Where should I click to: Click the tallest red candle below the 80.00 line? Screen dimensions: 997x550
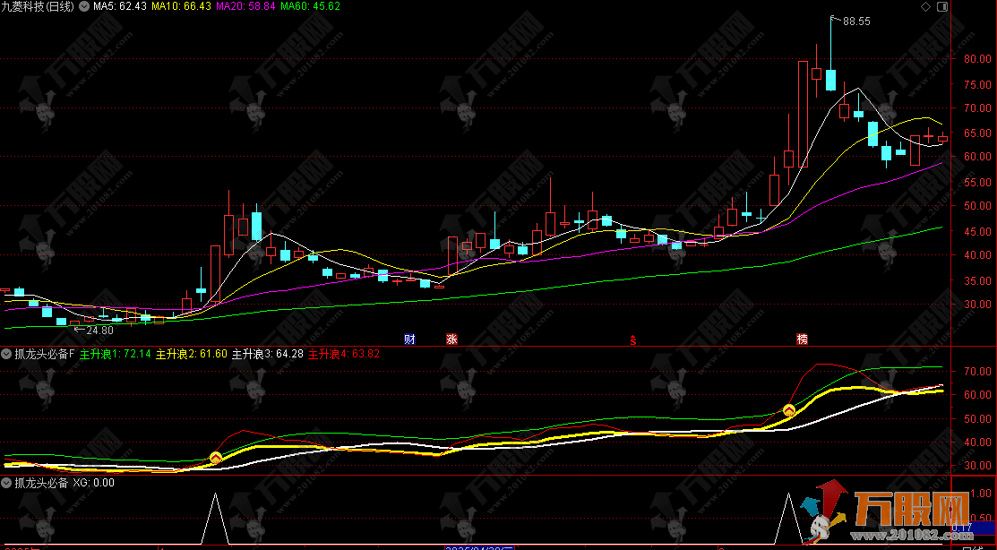[804, 114]
